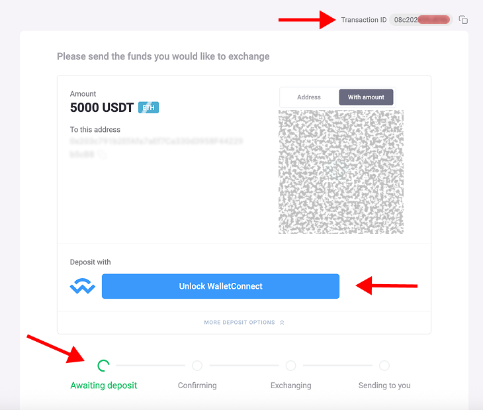Click the blurred deposit address text
This screenshot has width=483, height=410.
pos(156,142)
